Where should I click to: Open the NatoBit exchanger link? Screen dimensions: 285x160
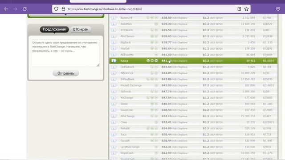(125, 128)
